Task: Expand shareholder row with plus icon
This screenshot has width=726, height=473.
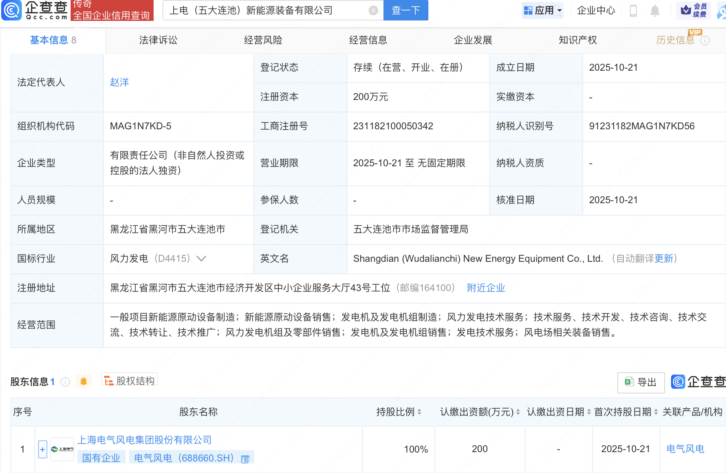Action: [43, 449]
